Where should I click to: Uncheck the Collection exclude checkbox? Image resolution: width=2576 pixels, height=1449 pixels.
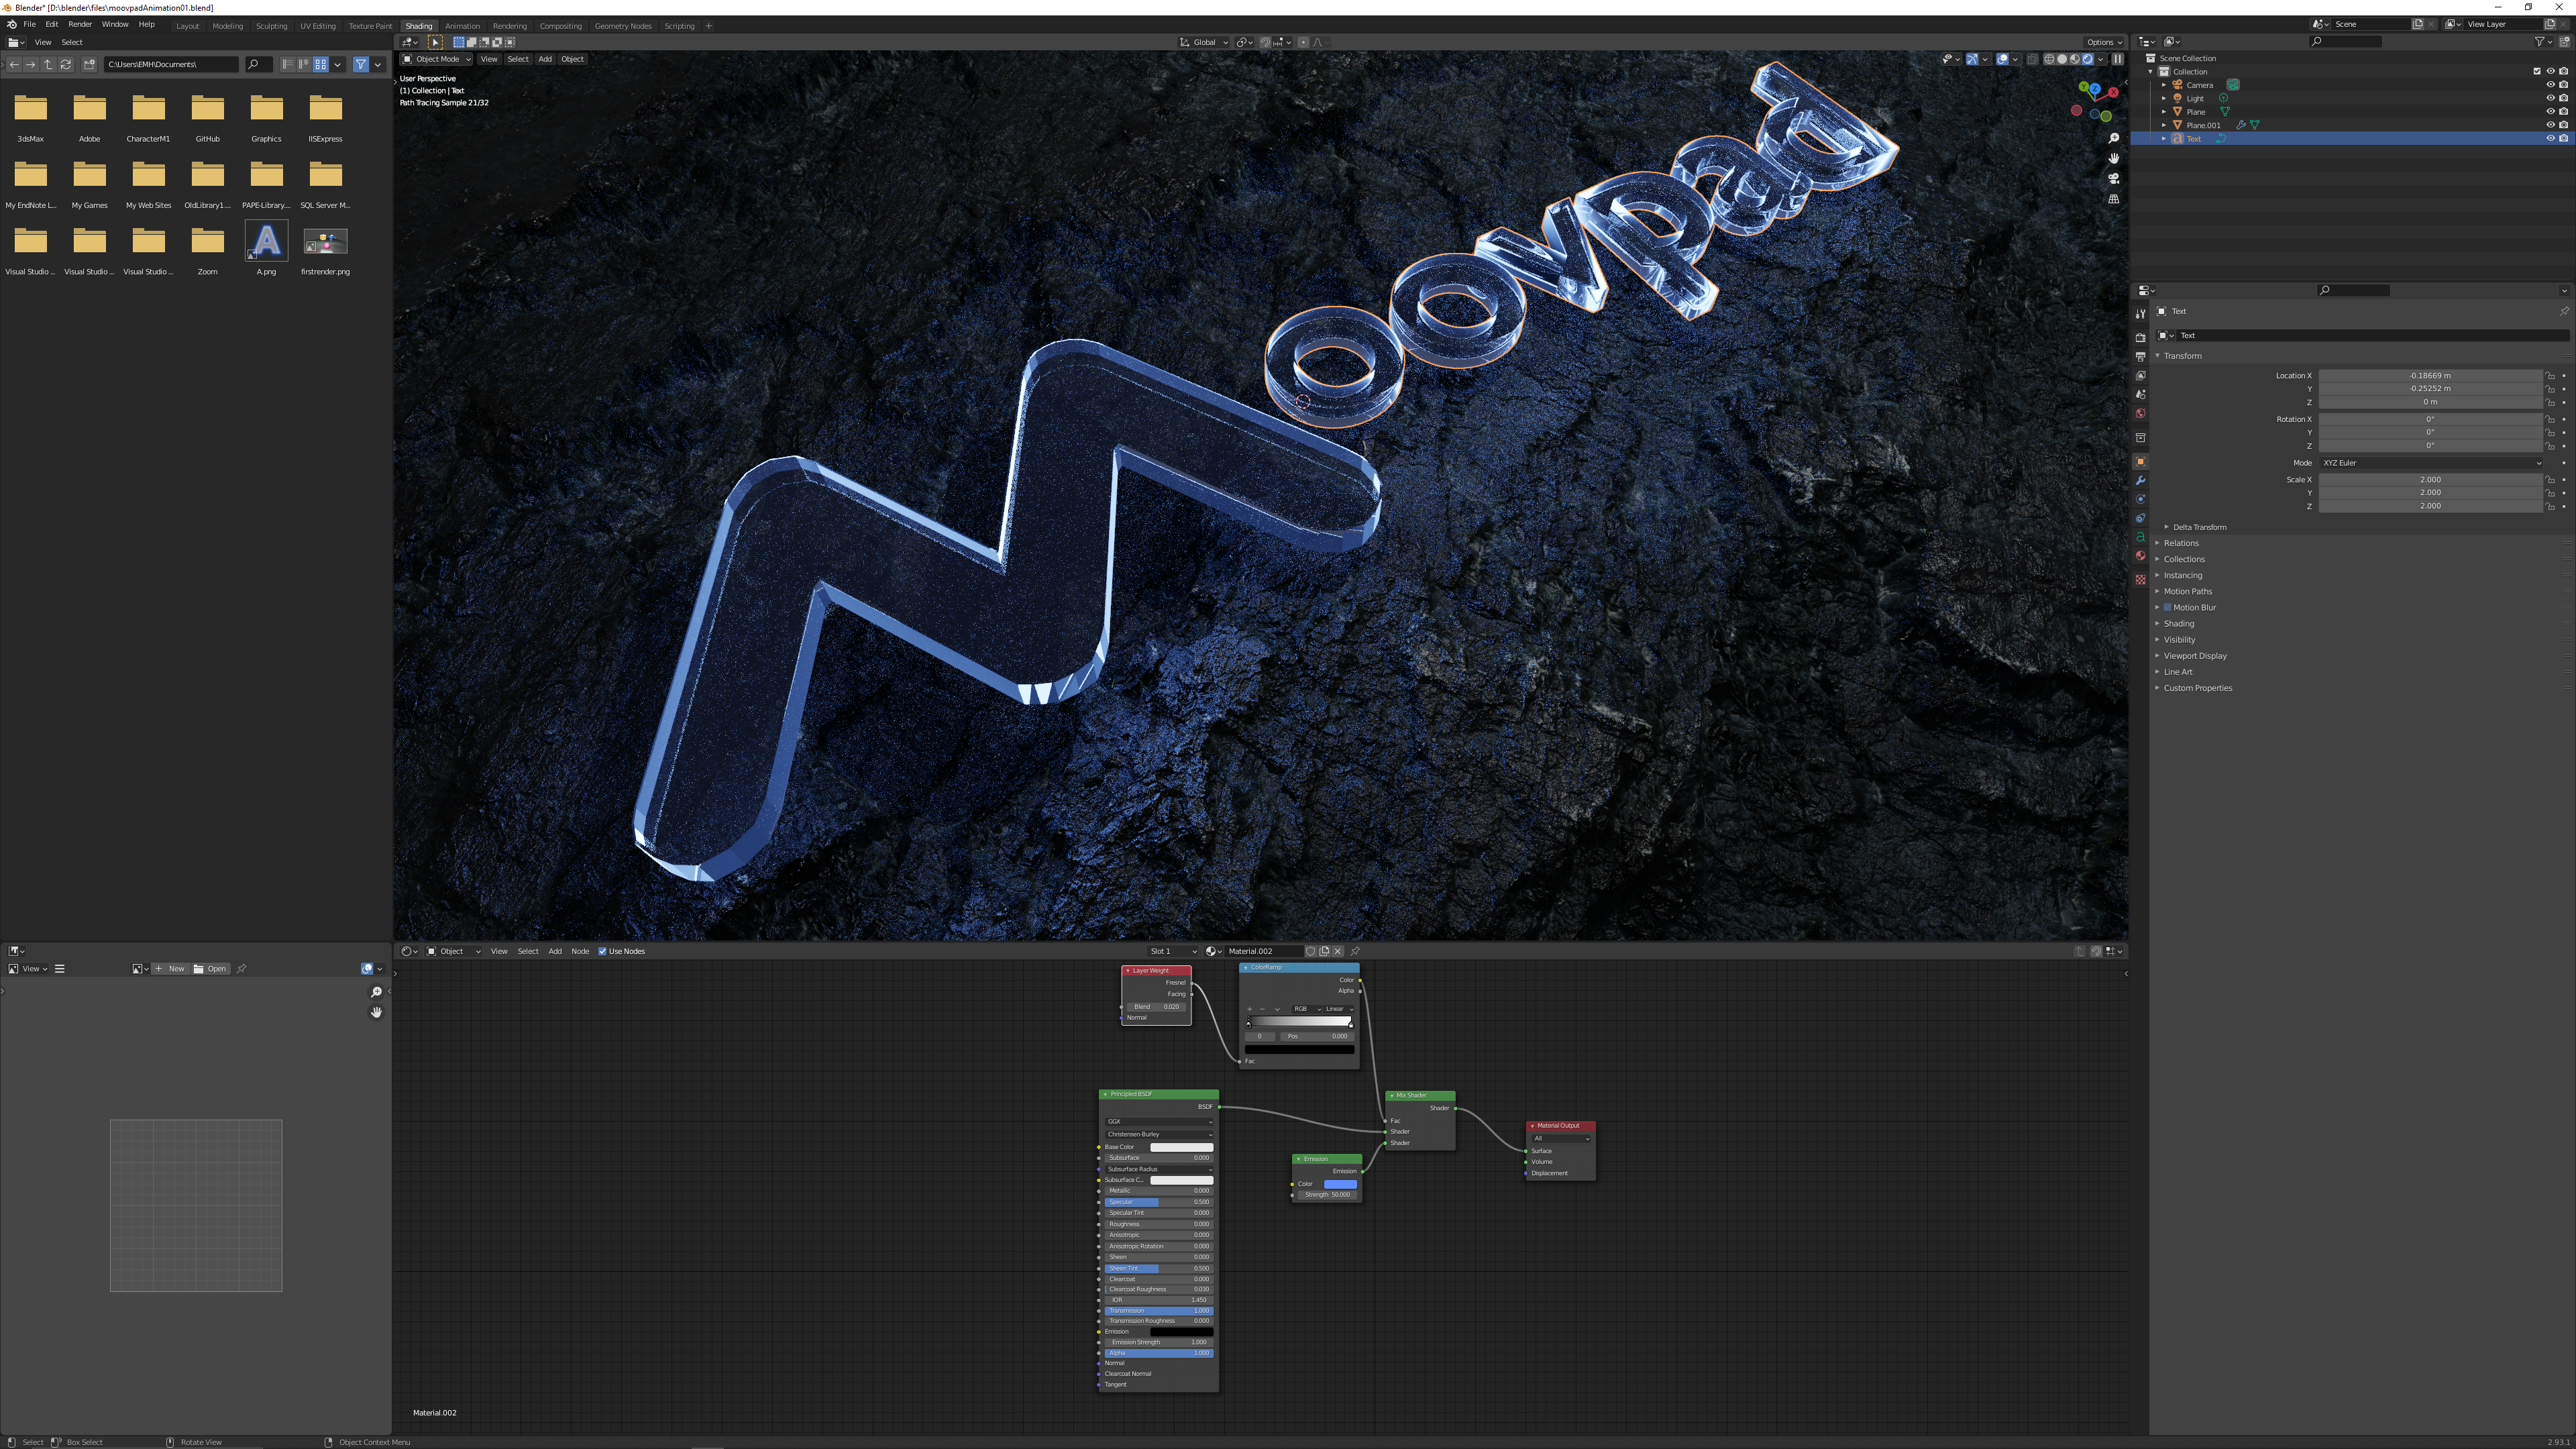coord(2536,72)
